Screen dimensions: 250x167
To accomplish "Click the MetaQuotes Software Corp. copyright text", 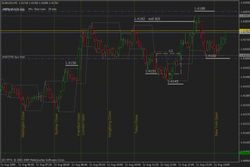I will 33,160.
